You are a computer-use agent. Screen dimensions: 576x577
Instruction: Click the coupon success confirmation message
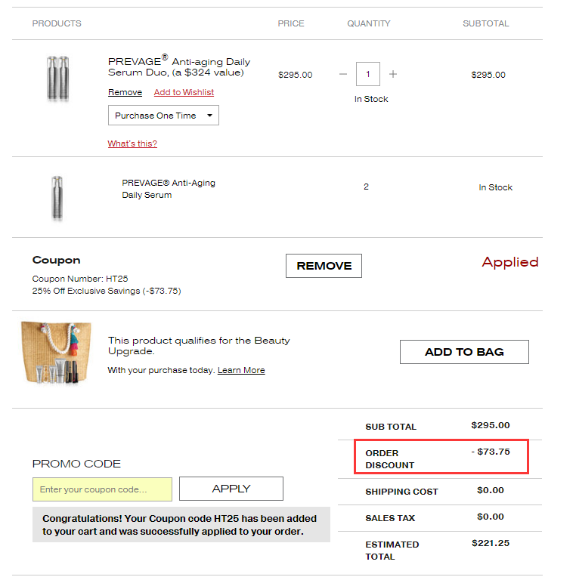click(181, 525)
